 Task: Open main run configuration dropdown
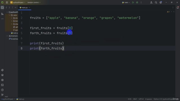point(126,3)
